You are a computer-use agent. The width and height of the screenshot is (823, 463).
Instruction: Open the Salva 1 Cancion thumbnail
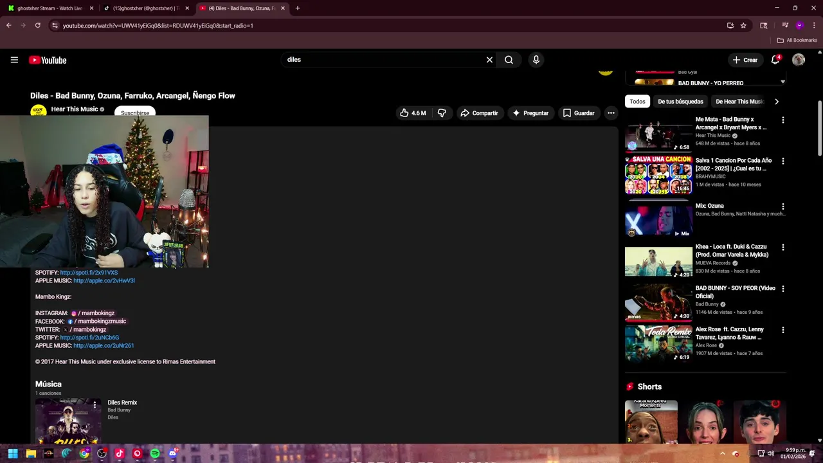click(658, 174)
